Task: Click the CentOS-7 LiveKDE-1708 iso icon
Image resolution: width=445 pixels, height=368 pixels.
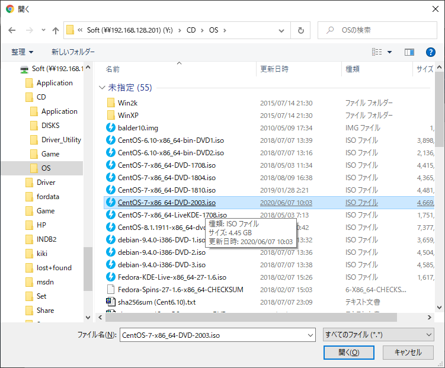Action: coord(111,215)
